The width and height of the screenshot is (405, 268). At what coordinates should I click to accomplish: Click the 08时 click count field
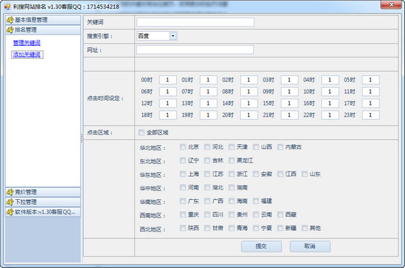249,92
